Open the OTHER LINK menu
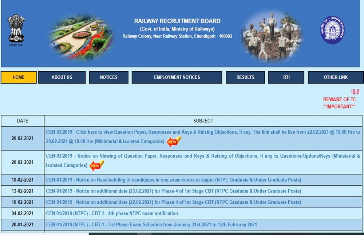 click(x=336, y=77)
